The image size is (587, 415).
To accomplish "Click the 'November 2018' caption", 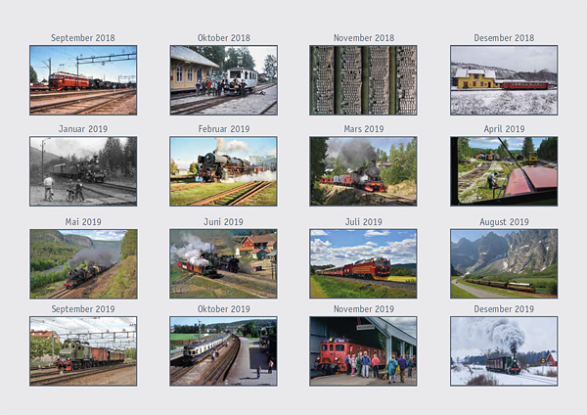I will pos(364,38).
